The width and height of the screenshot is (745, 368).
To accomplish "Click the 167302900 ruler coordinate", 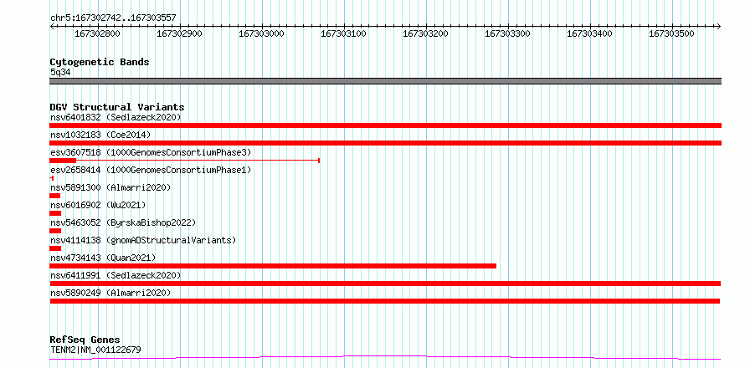I will click(x=180, y=34).
